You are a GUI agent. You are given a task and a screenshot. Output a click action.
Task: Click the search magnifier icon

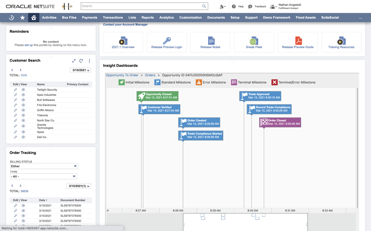204,6
